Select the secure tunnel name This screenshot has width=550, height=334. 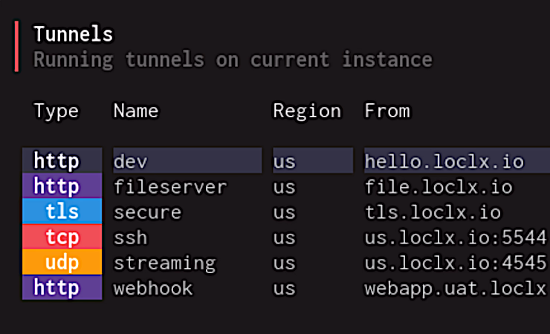(147, 212)
